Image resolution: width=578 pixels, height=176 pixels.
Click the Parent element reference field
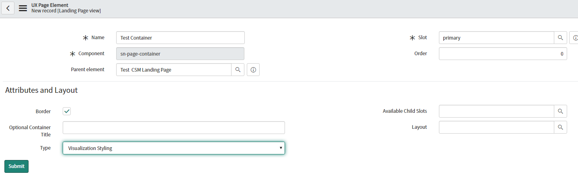pos(174,70)
